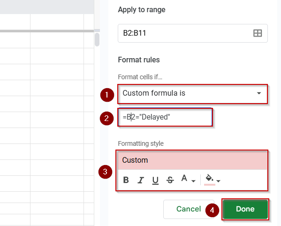This screenshot has height=226, width=281.
Task: Toggle underline formatting style
Action: pos(155,181)
